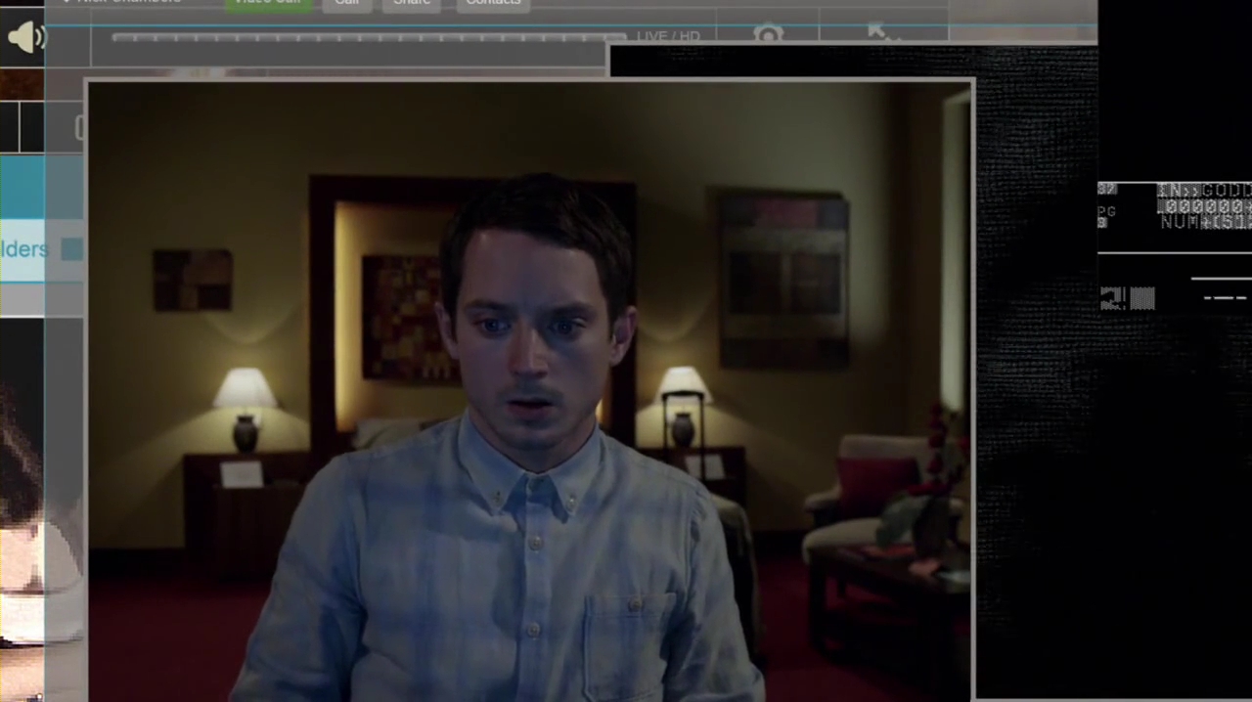Click the webcam video feed window
The height and width of the screenshot is (702, 1252).
530,391
